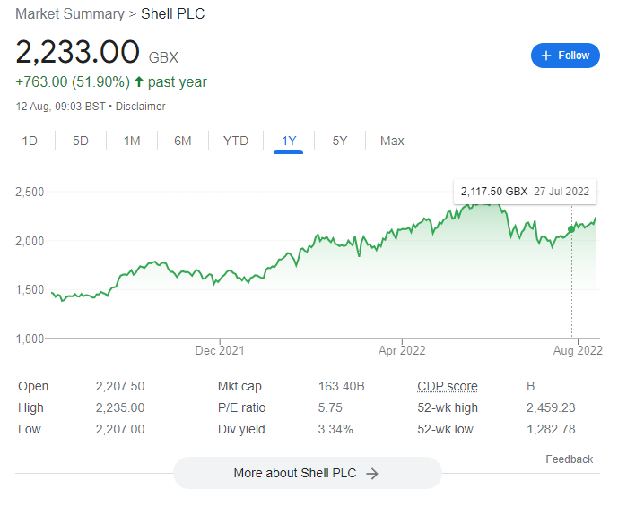The width and height of the screenshot is (618, 506).
Task: Click the Apr 2022 axis label
Action: tap(402, 350)
